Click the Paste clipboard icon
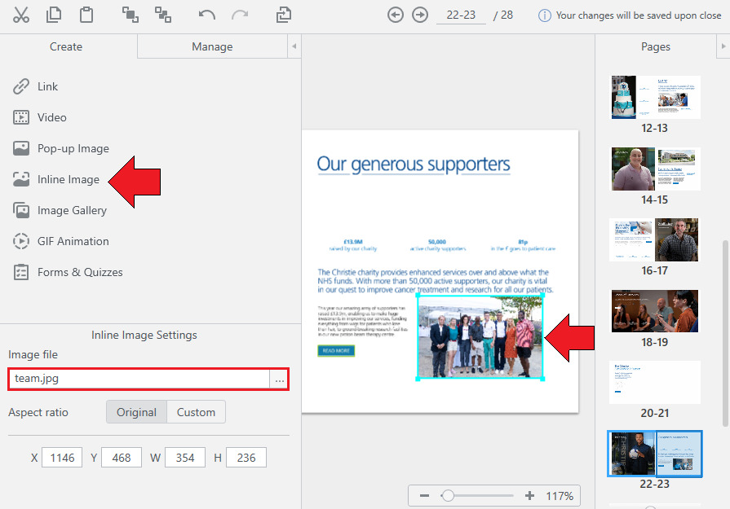This screenshot has height=509, width=730. click(x=86, y=15)
